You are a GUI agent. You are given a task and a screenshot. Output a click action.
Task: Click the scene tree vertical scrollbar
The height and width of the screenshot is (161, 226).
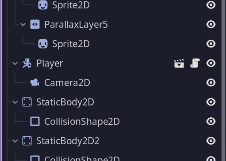[224, 80]
